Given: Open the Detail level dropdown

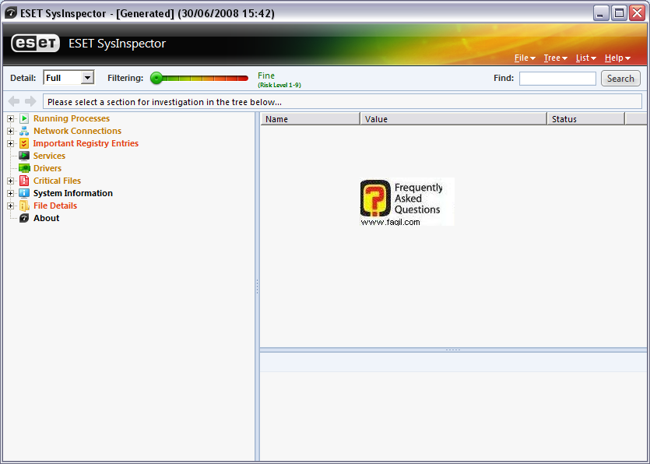Looking at the screenshot, I should (x=87, y=78).
